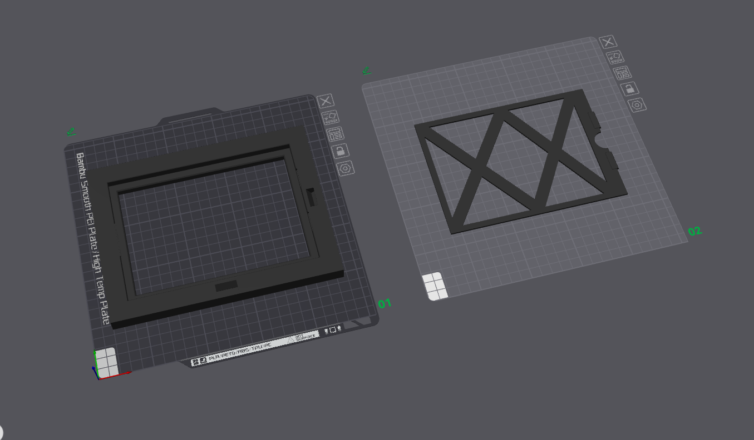
Task: Remove all objects on plate 02
Action: (608, 42)
